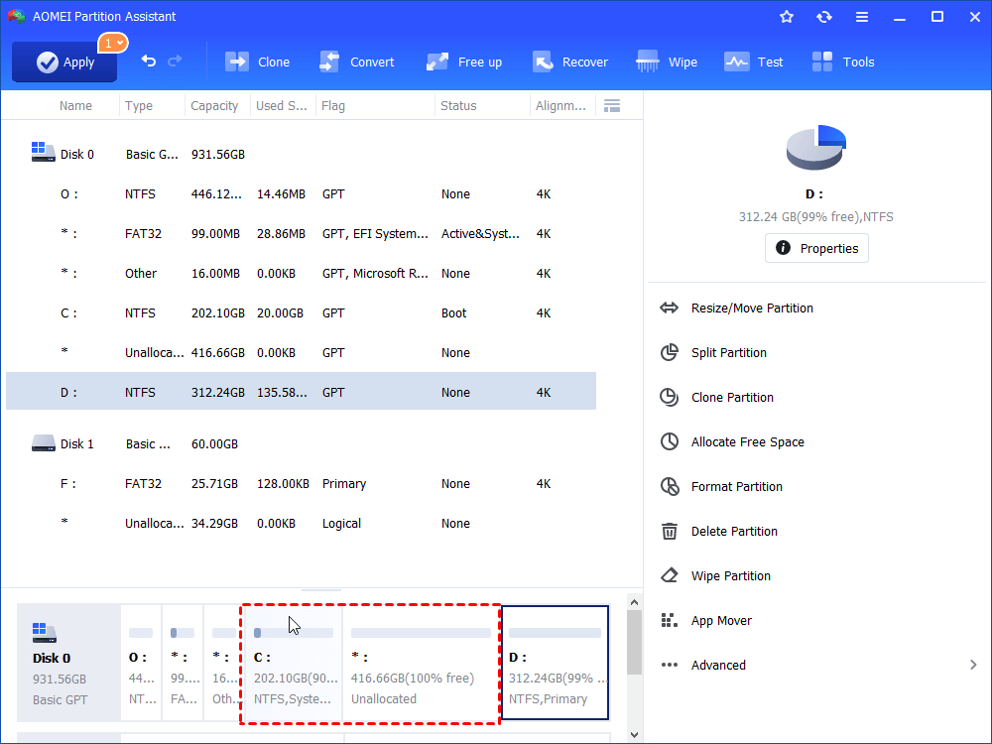Choose Allocate Free Space option

747,441
